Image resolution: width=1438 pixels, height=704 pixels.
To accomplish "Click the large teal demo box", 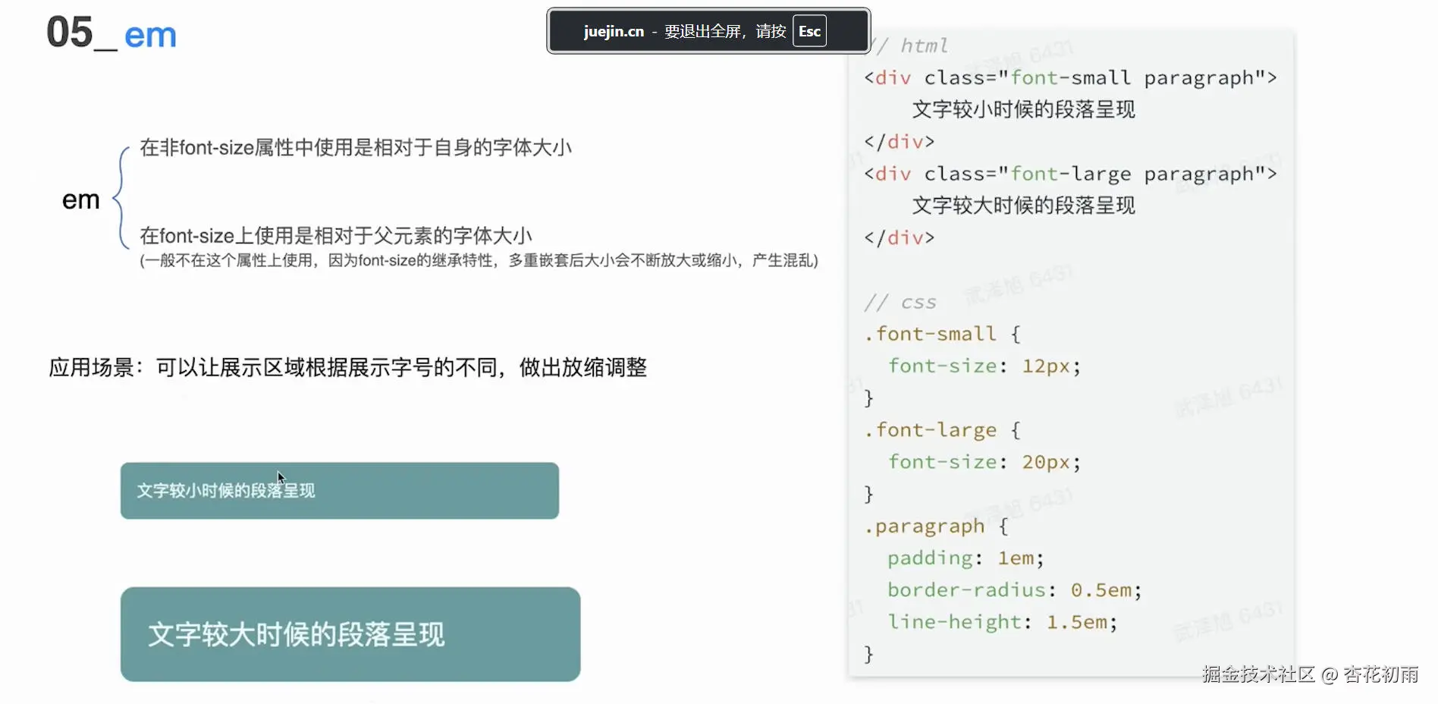I will [x=350, y=634].
